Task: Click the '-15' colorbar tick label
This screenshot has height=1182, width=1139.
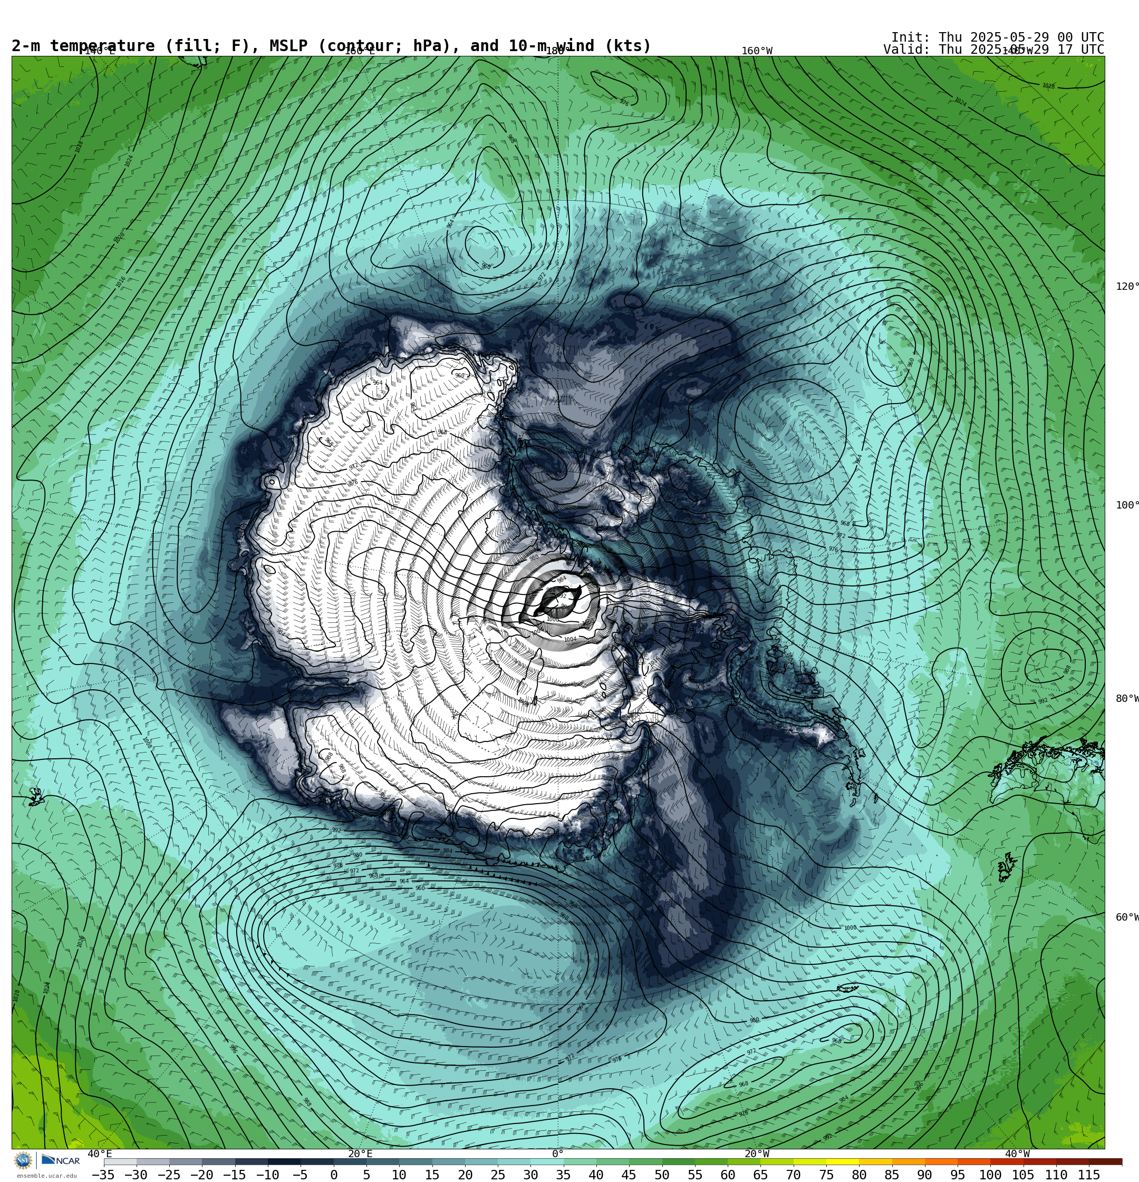Action: [x=234, y=1175]
